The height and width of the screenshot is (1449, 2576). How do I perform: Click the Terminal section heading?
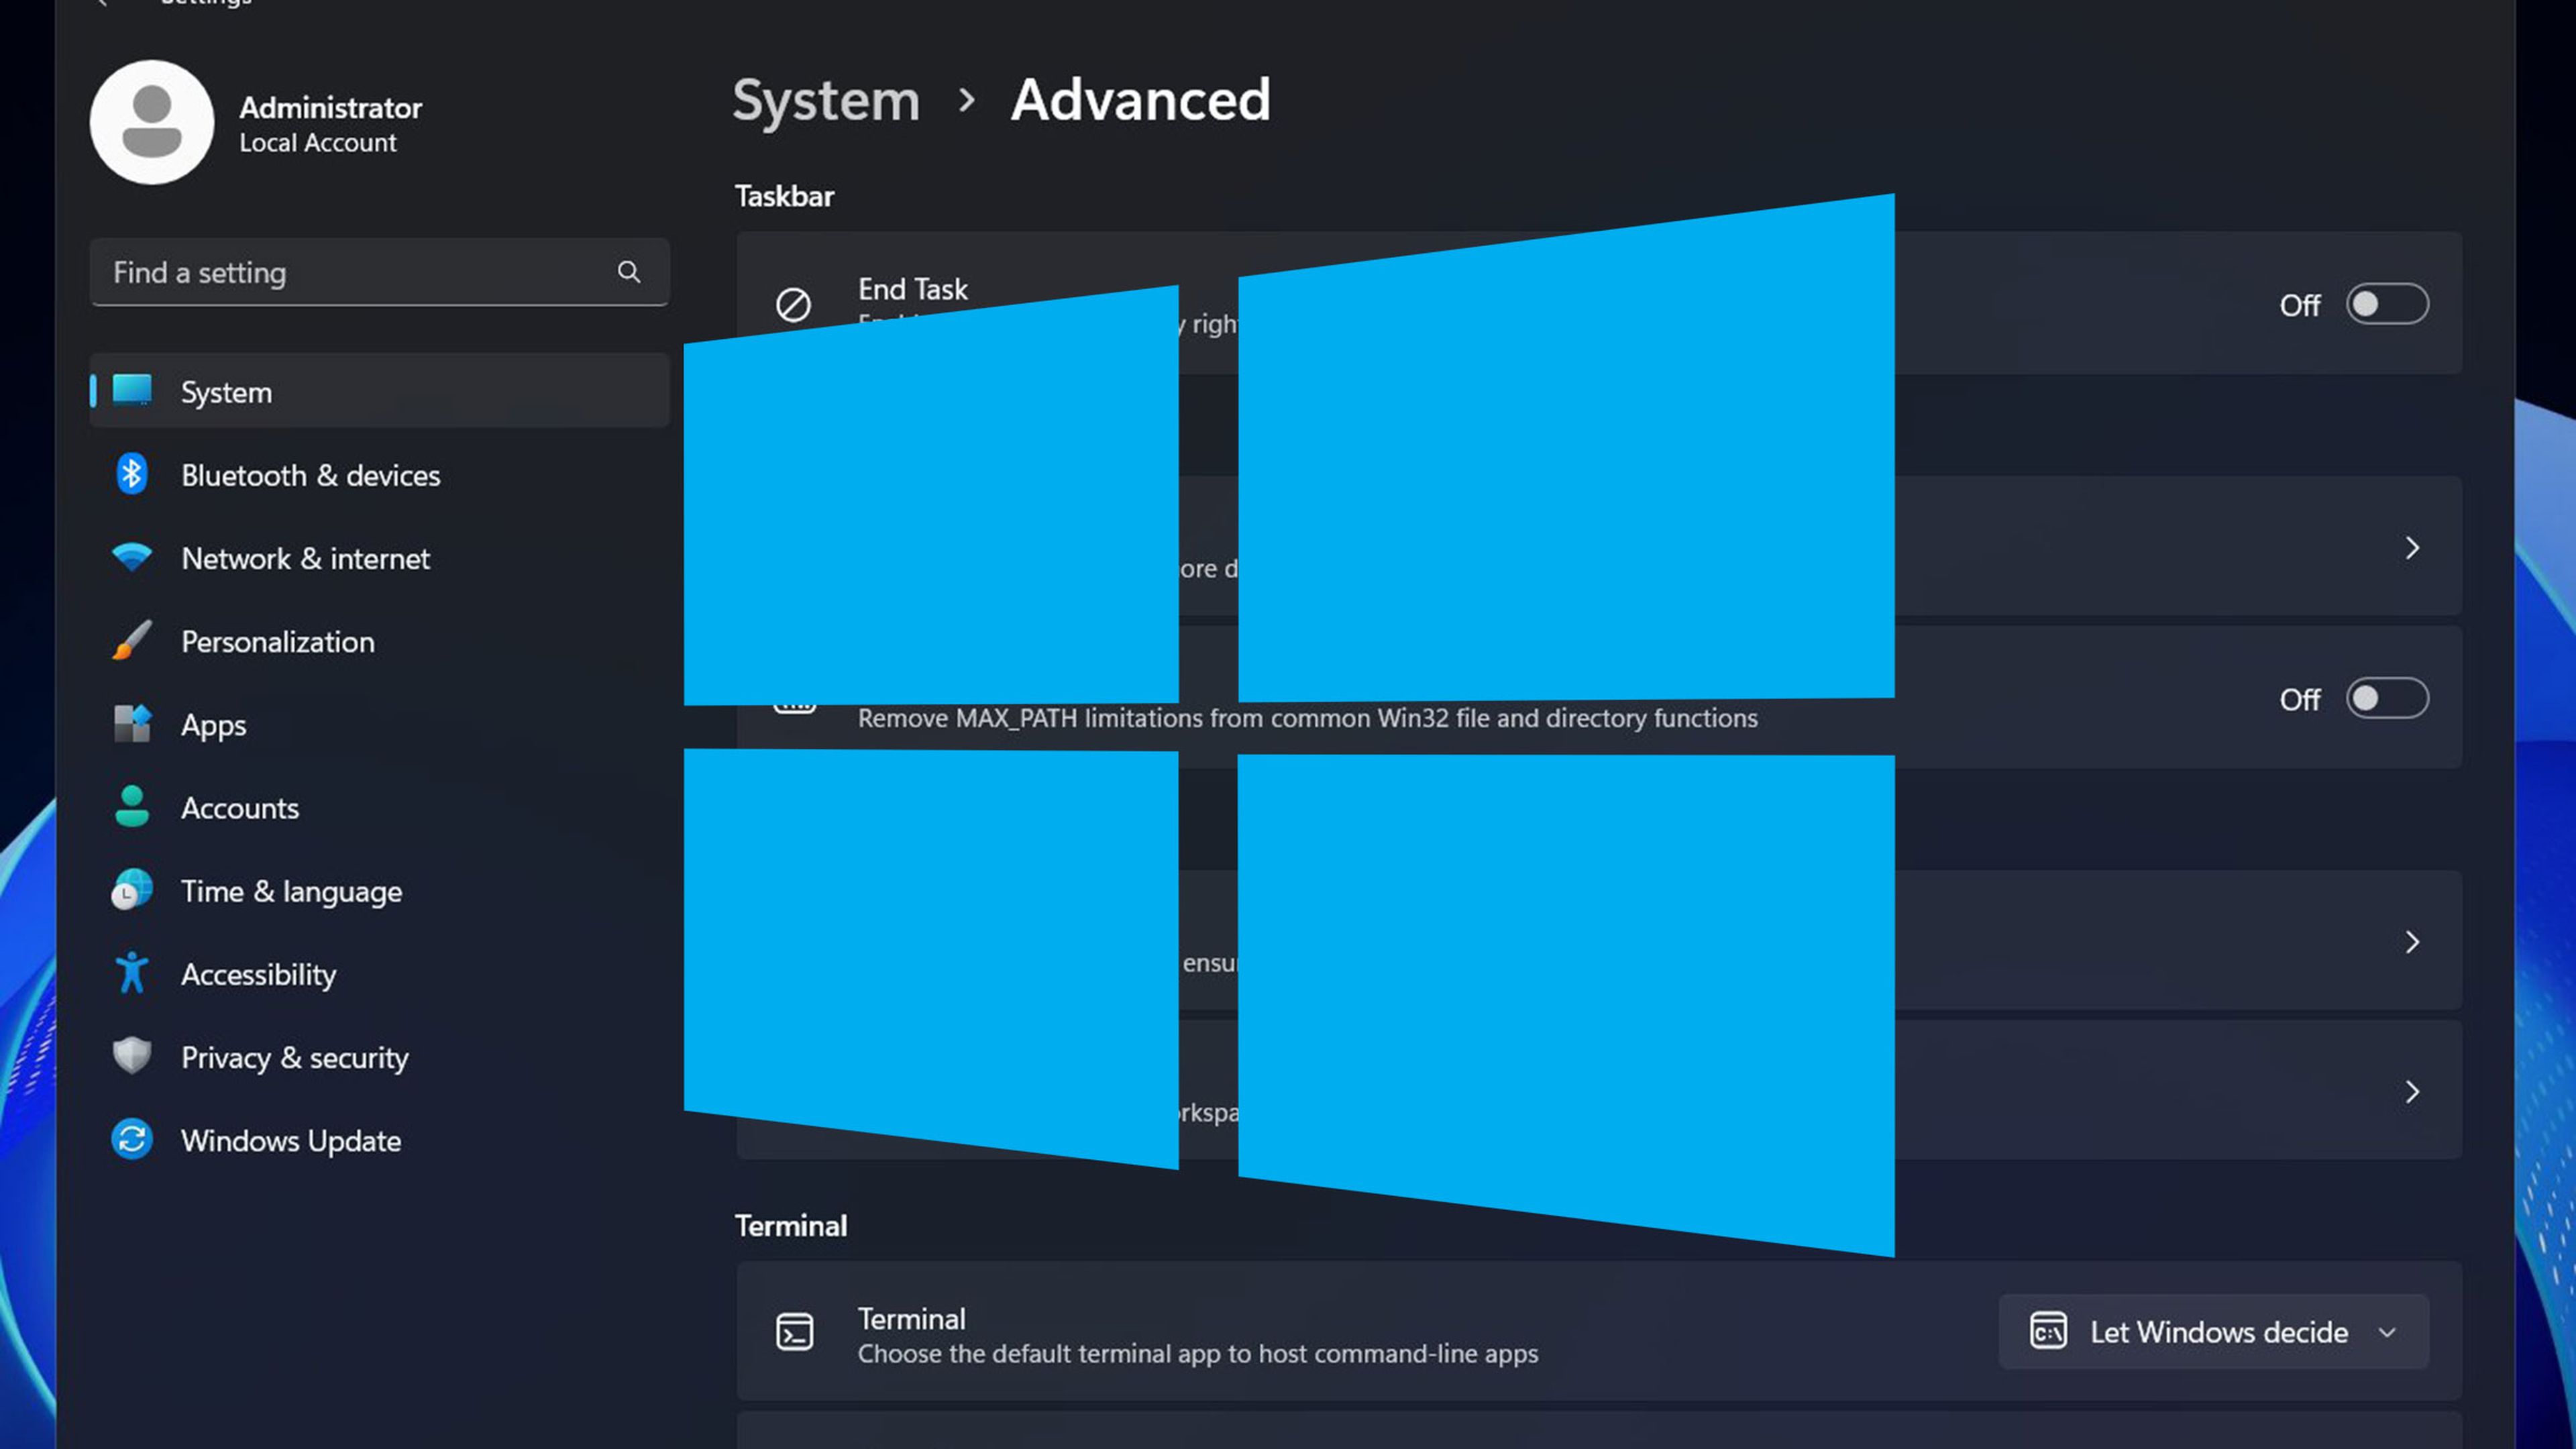coord(790,1225)
